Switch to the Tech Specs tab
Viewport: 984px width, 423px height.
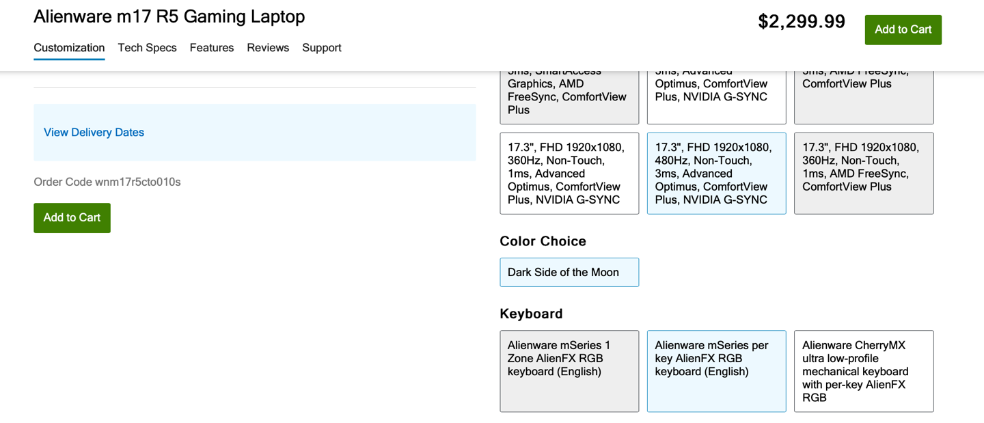(x=147, y=48)
